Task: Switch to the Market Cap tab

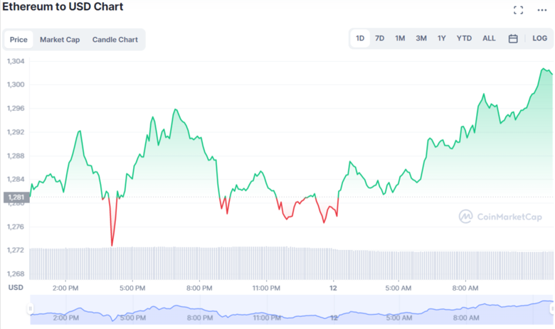Action: 60,40
